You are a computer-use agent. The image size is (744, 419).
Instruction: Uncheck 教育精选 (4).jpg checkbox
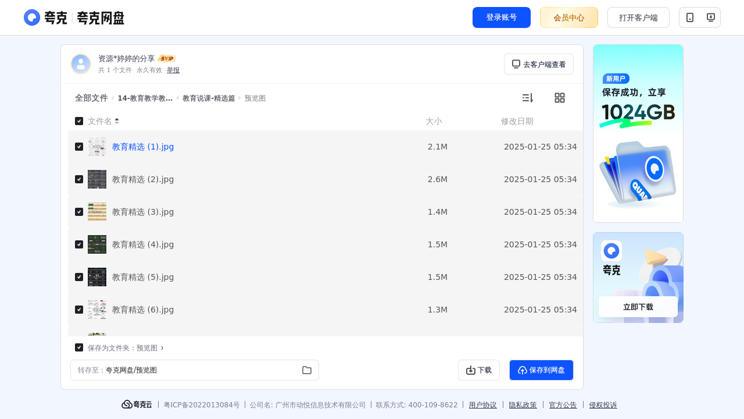79,244
